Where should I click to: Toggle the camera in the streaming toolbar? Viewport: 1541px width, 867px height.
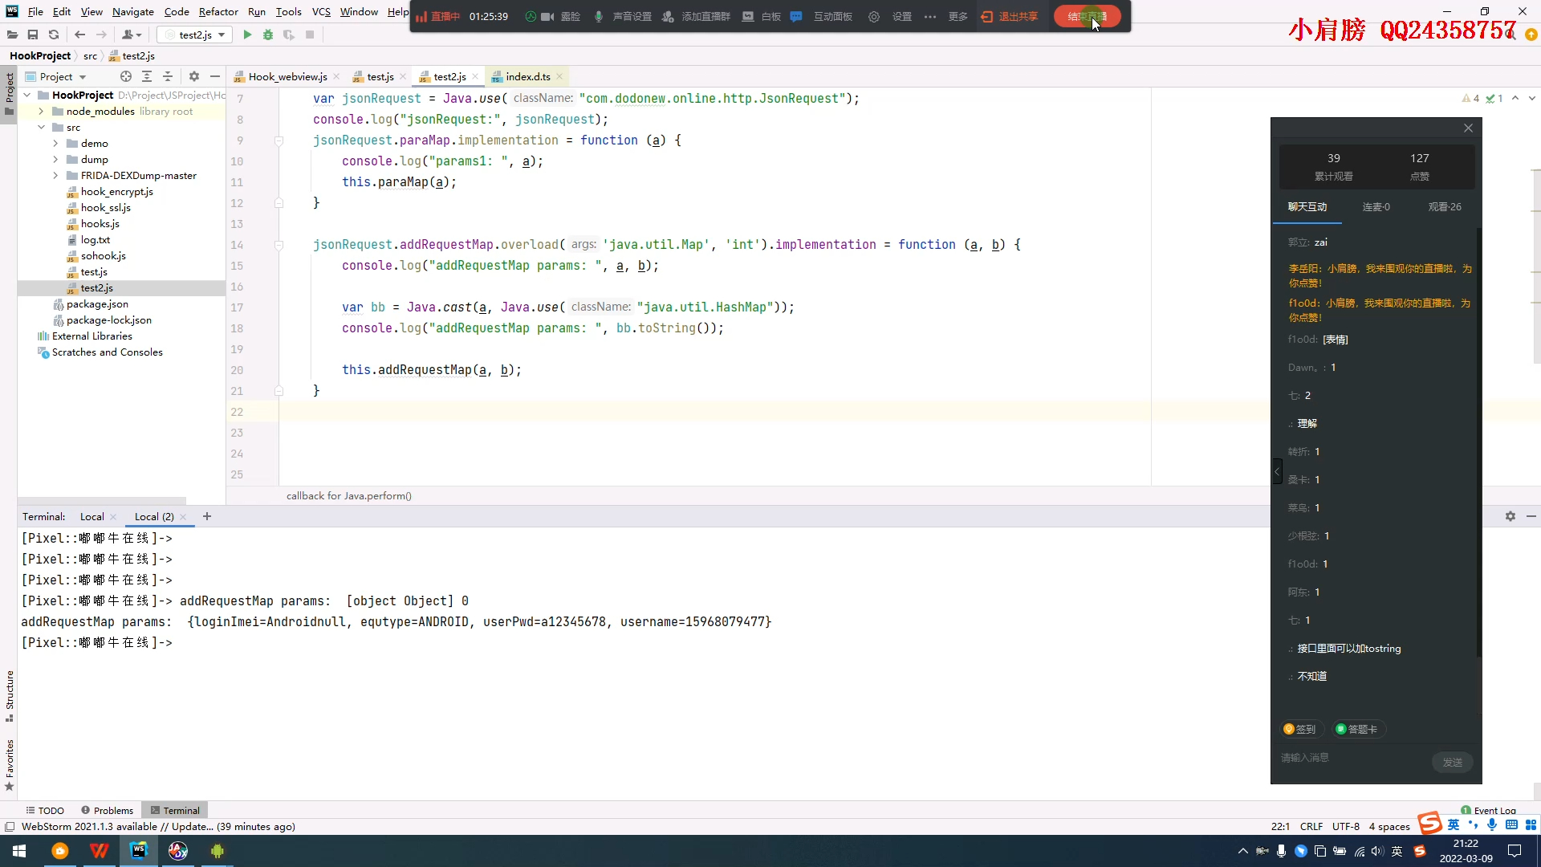pyautogui.click(x=547, y=16)
